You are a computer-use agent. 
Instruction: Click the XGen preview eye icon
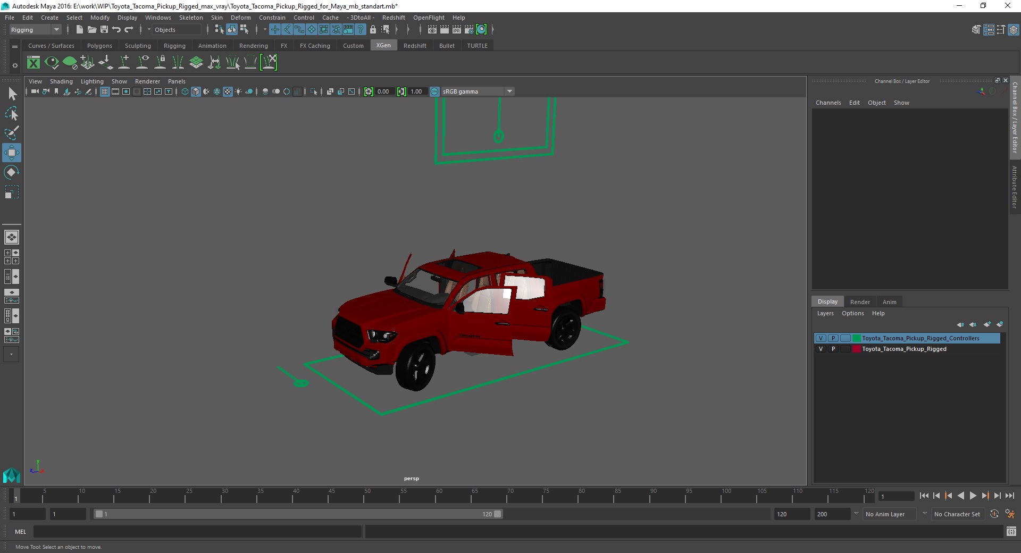click(x=52, y=63)
